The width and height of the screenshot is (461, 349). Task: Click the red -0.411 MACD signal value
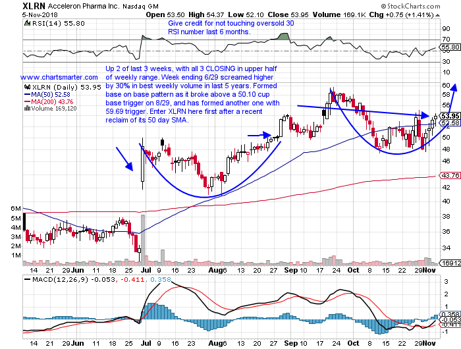(x=132, y=279)
